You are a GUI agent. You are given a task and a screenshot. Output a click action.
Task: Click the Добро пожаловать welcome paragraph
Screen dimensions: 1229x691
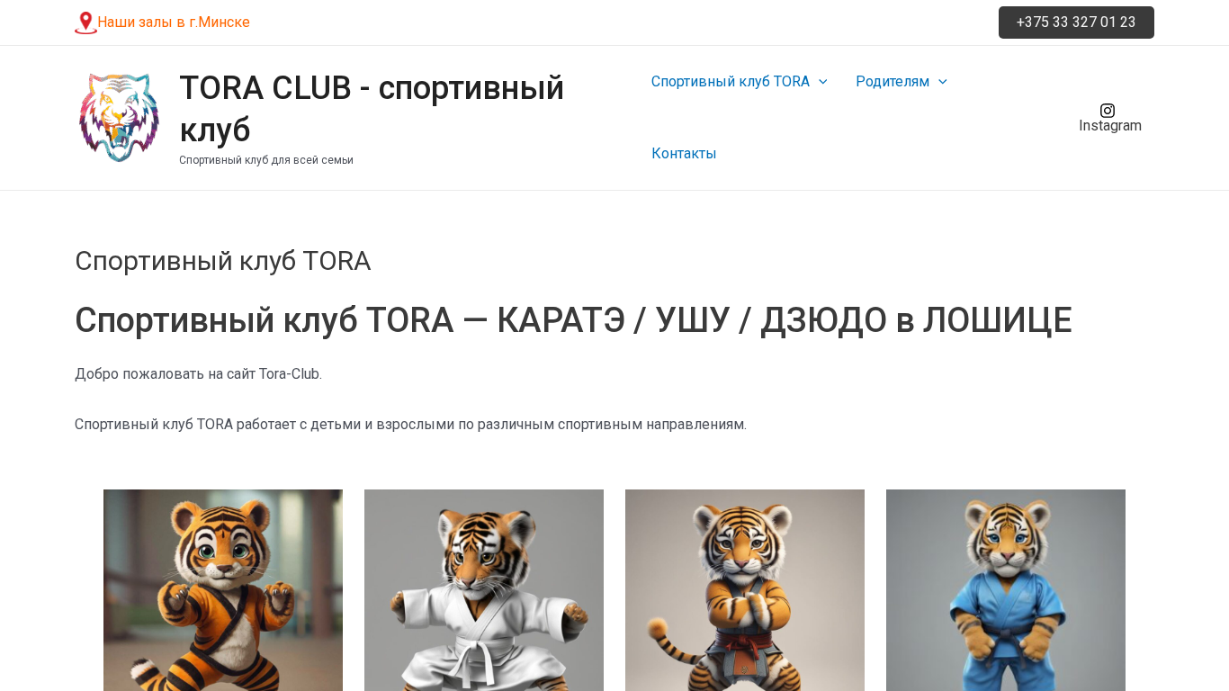[198, 374]
